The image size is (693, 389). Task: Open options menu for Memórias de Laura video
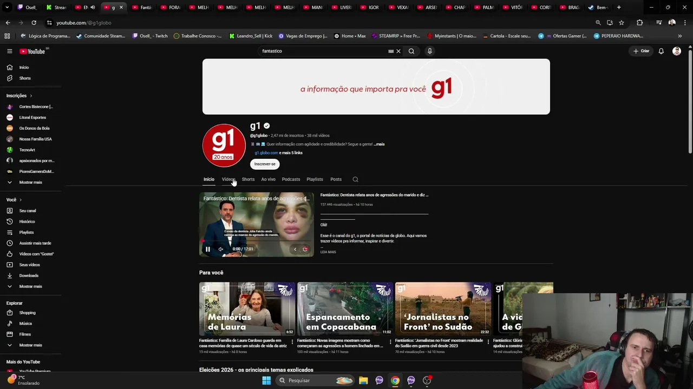click(x=292, y=341)
